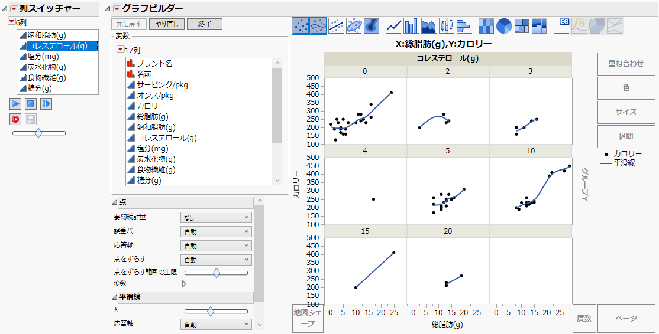This screenshot has height=334, width=659.
Task: Select the Treemap element icon
Action: click(522, 26)
